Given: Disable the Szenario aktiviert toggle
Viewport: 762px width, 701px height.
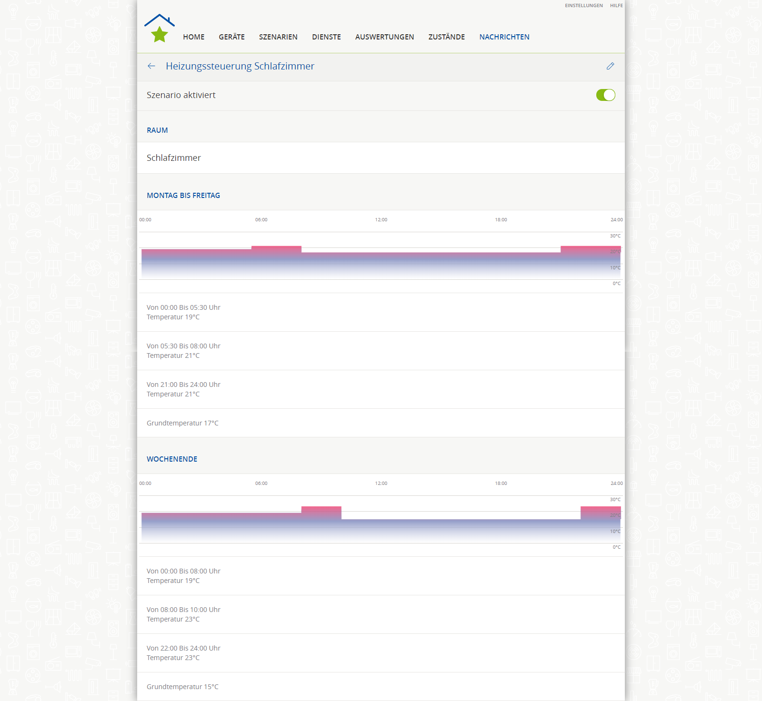Looking at the screenshot, I should [x=605, y=95].
